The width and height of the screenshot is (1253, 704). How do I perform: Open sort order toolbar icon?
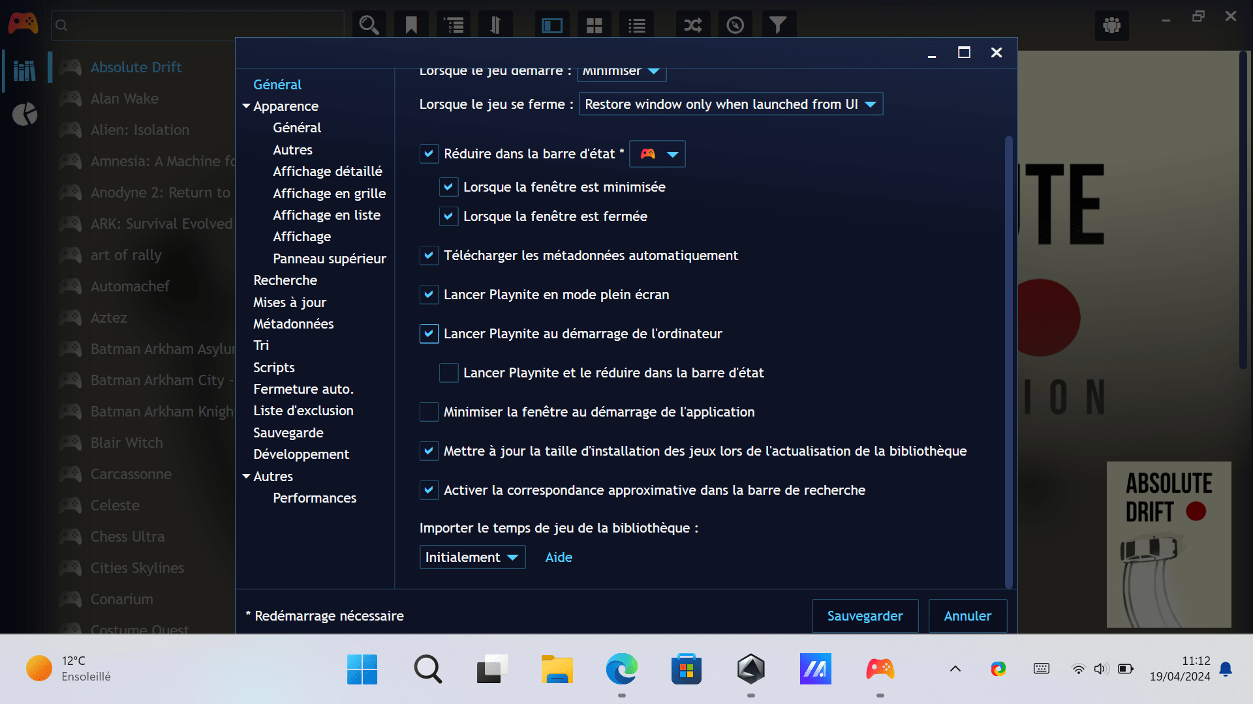(x=495, y=25)
